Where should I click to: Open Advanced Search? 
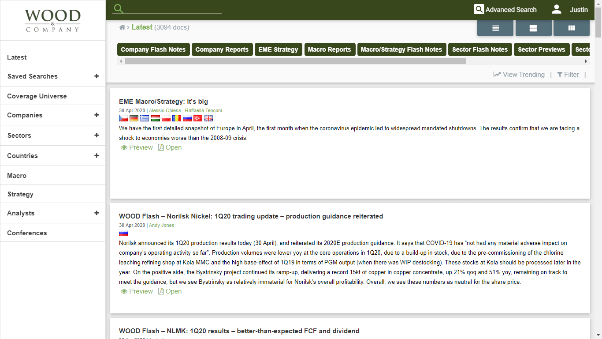pyautogui.click(x=505, y=10)
